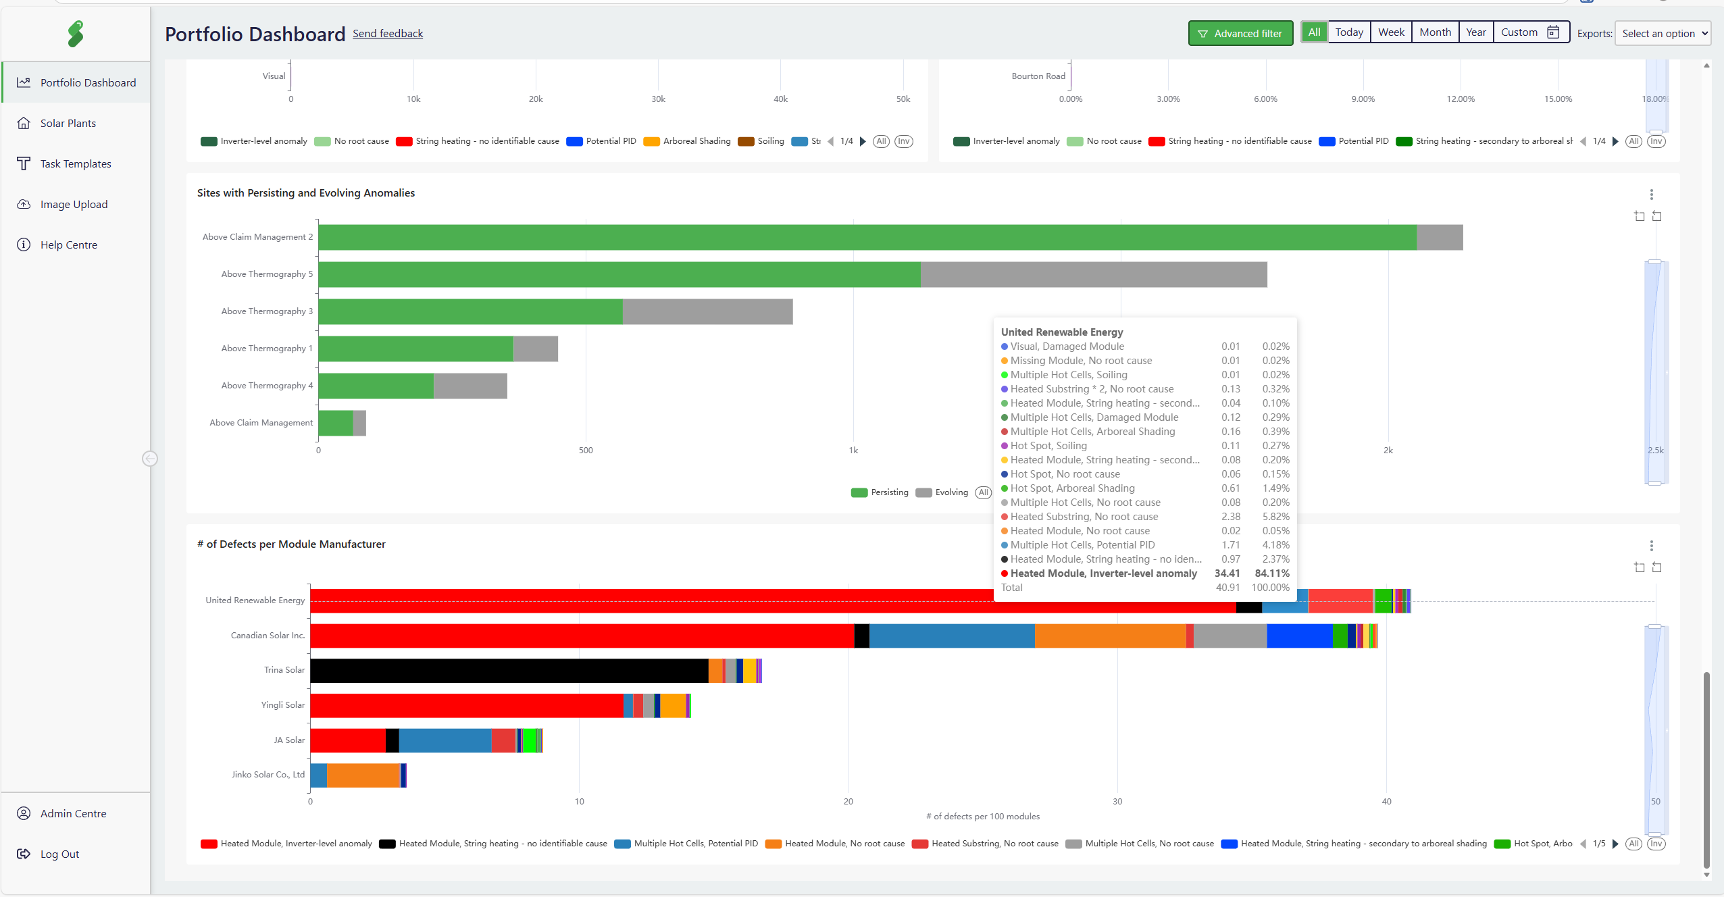Open Solar Plants from sidebar
Viewport: 1724px width, 897px height.
(x=68, y=123)
